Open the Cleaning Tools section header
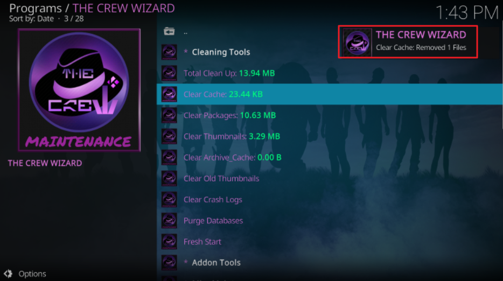Viewport: 503px width, 281px height. click(x=330, y=52)
